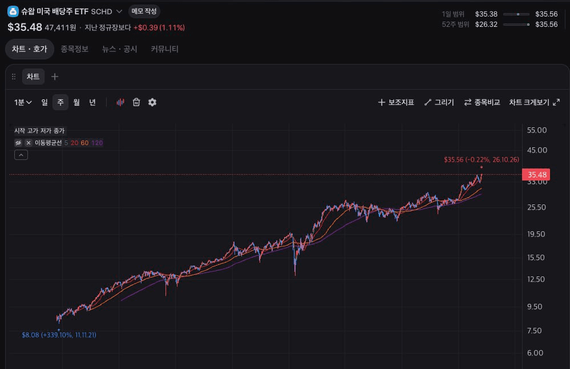
Task: Open the 1분 interval dropdown
Action: pos(23,102)
